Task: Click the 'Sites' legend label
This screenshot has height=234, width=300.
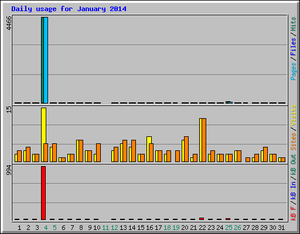Action: click(x=294, y=142)
